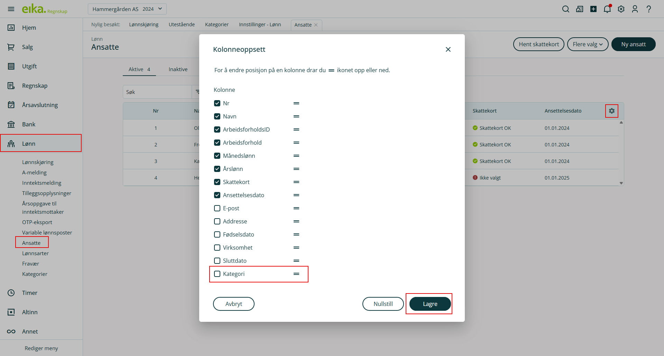
Task: Click the table's scroll down arrow
Action: 621,183
